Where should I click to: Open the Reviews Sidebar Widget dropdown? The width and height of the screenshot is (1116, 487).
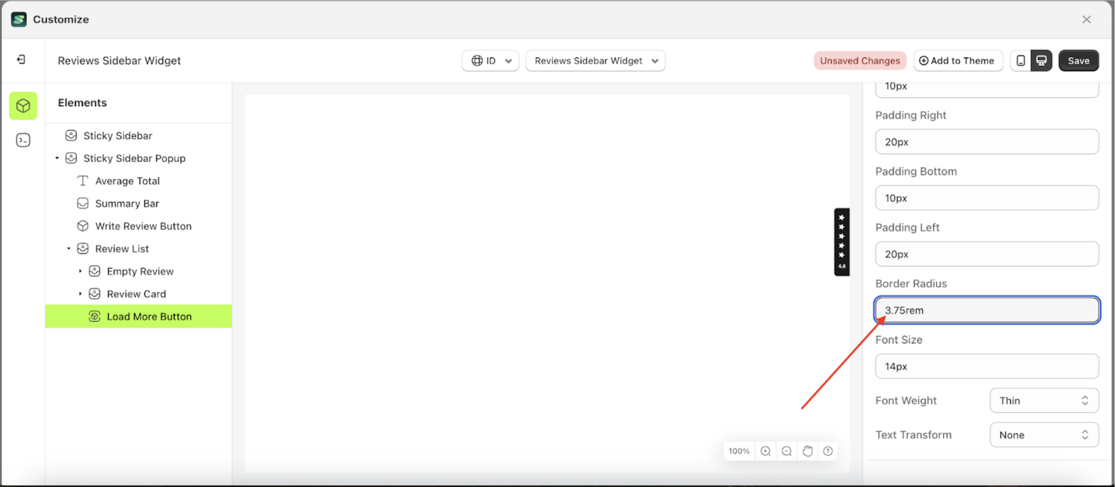(595, 61)
